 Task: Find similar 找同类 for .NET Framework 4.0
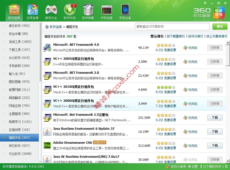[x=190, y=48]
